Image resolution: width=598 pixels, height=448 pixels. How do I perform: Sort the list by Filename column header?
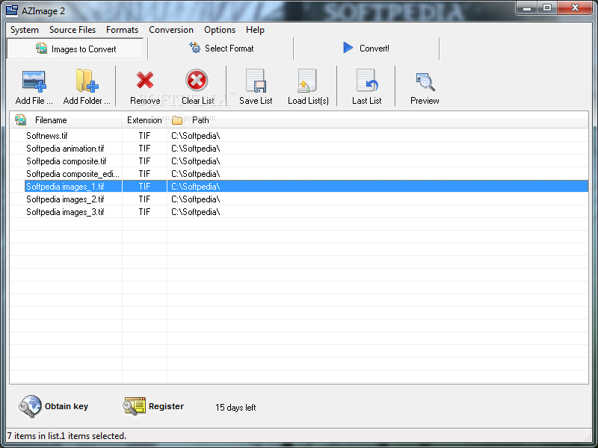(x=66, y=120)
